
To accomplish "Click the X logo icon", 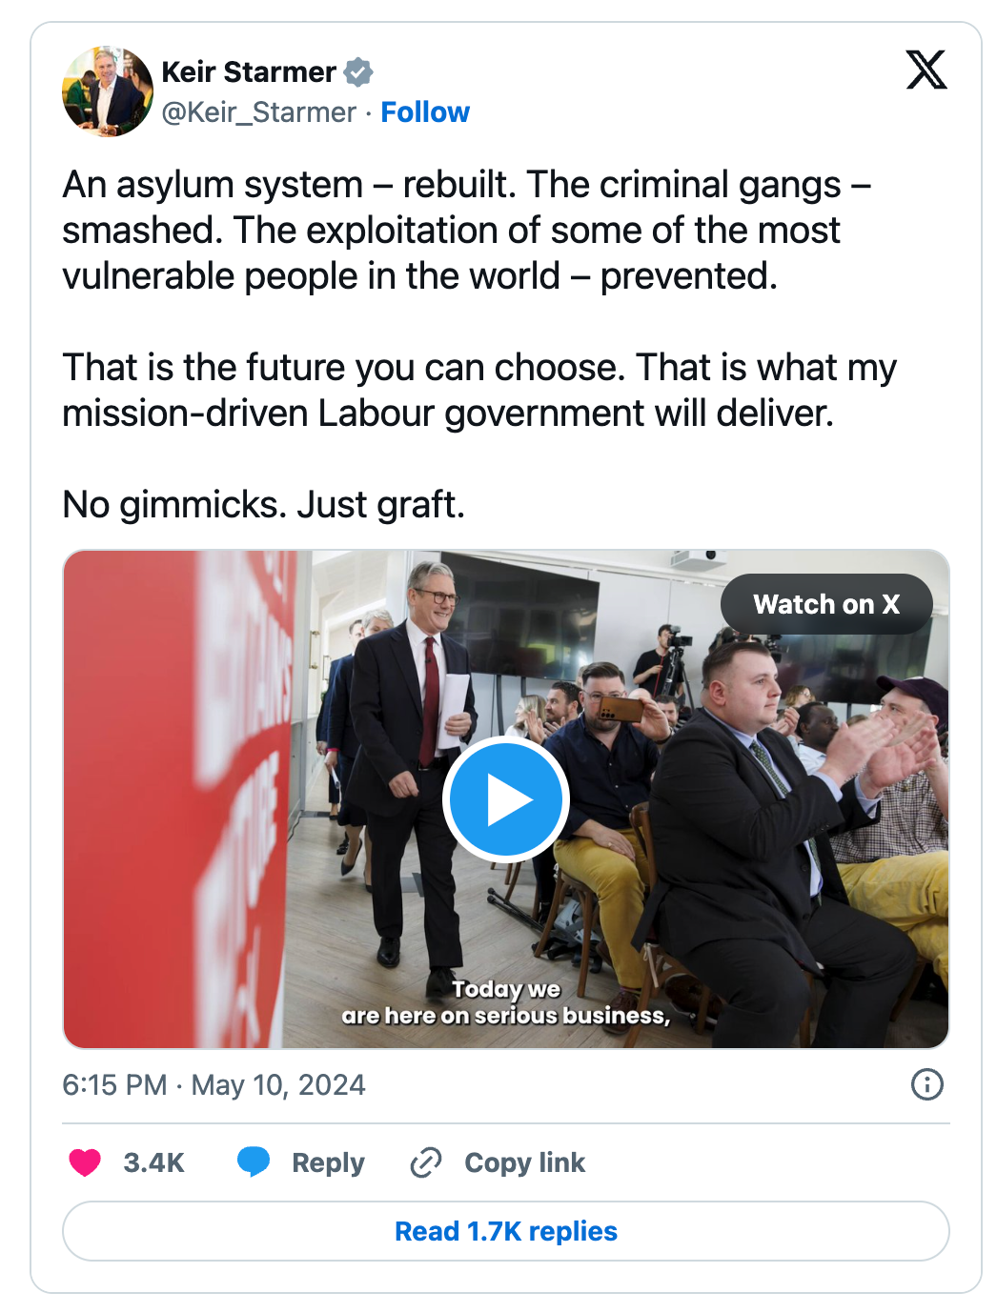I will click(x=926, y=70).
